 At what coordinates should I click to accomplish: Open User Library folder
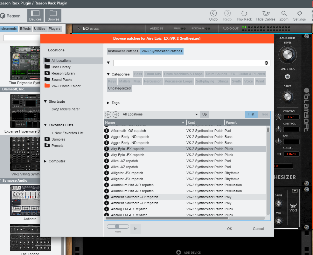click(61, 67)
